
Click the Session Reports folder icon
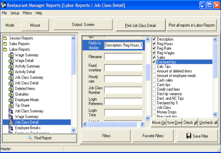tap(5, 38)
